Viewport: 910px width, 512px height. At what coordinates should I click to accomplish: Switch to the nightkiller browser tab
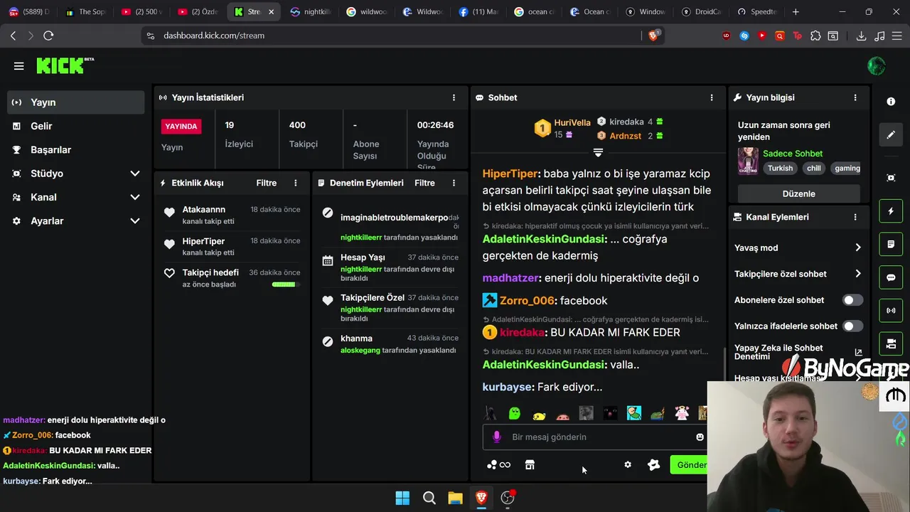click(310, 11)
